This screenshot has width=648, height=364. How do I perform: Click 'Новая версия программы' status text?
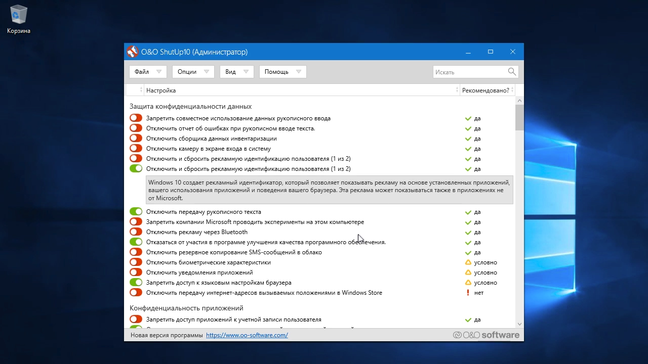click(x=167, y=335)
